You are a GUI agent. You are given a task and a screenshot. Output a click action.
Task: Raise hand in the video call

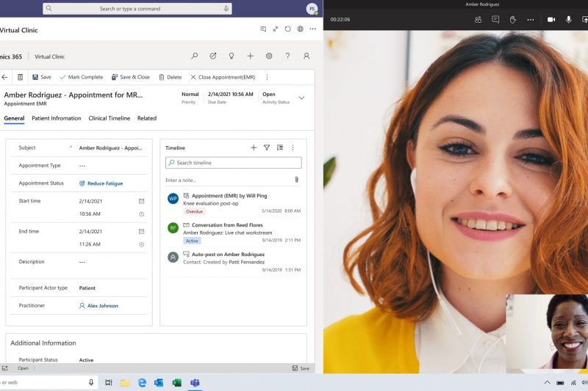tap(513, 20)
